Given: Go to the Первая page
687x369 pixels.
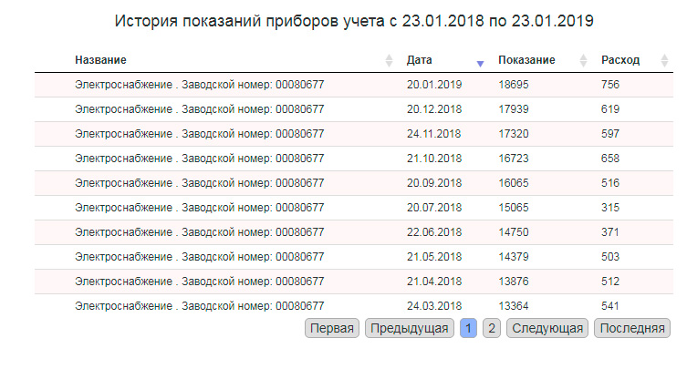Looking at the screenshot, I should pyautogui.click(x=331, y=328).
